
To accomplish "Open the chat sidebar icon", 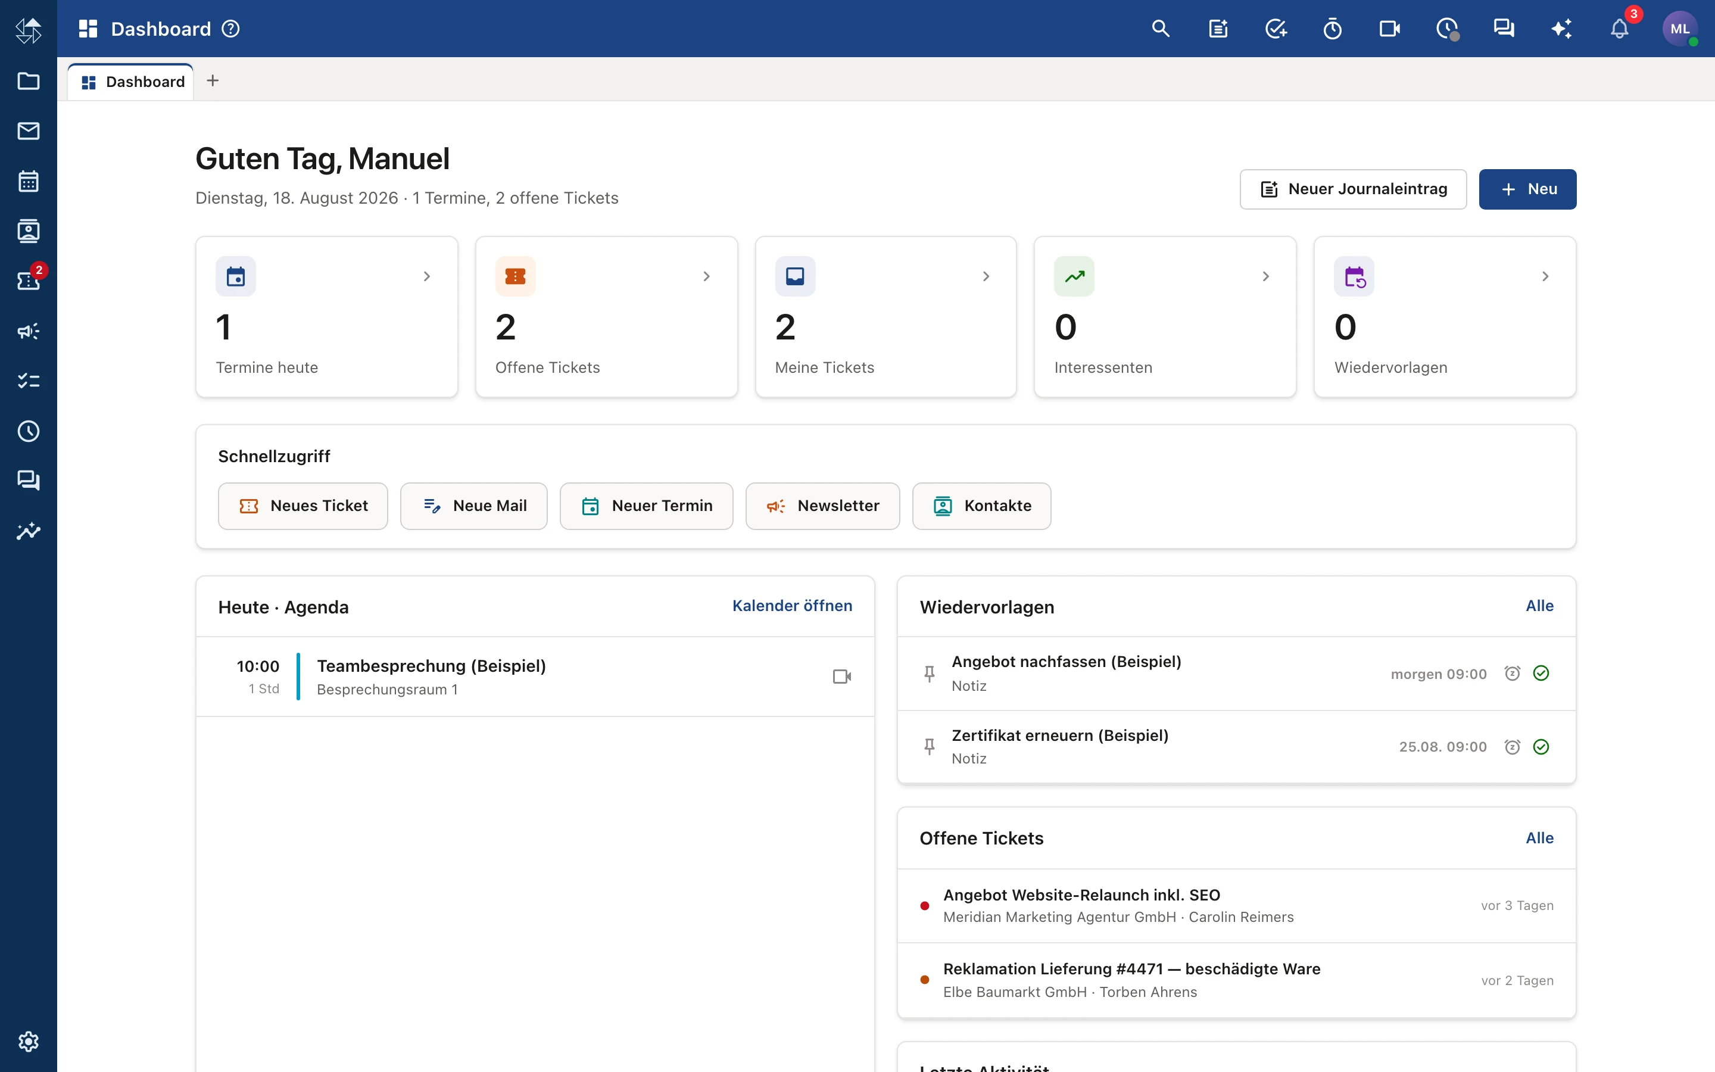I will tap(29, 481).
